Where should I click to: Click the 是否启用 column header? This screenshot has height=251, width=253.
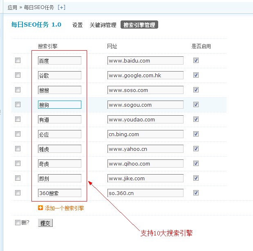coord(201,47)
